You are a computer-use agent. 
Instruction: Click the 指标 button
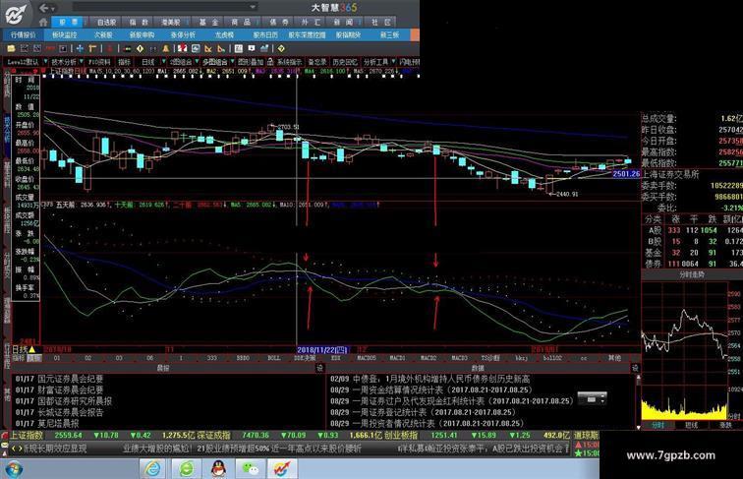(x=124, y=62)
